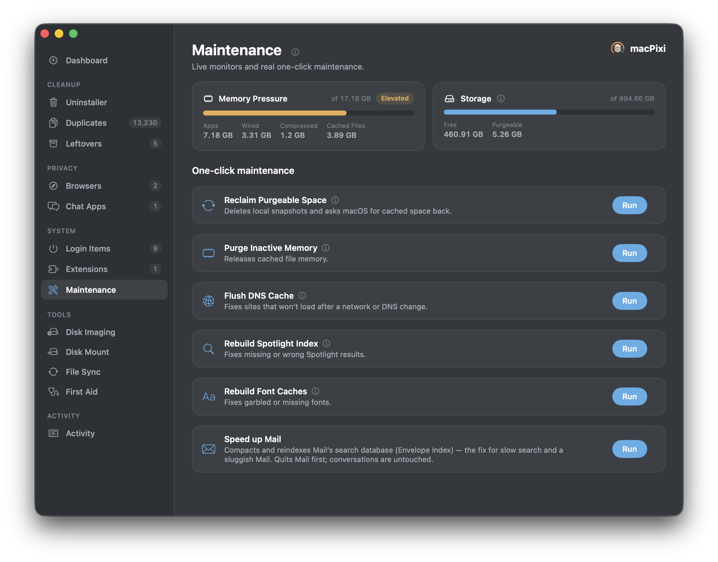Click the Duplicates documents icon
The image size is (718, 562).
(53, 123)
